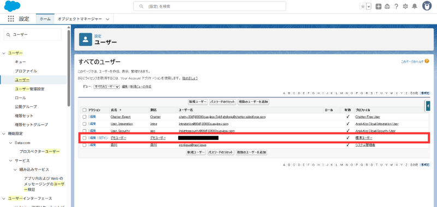Click the magnifier icon in global search

pyautogui.click(x=141, y=6)
